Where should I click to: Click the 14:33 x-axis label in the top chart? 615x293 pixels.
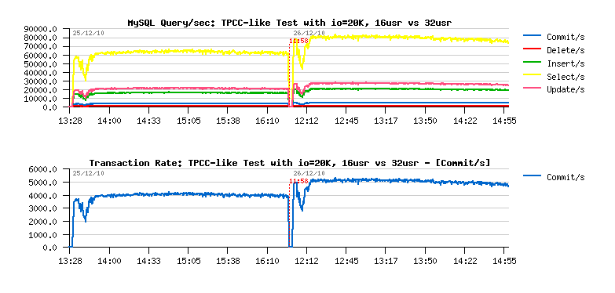pyautogui.click(x=148, y=121)
